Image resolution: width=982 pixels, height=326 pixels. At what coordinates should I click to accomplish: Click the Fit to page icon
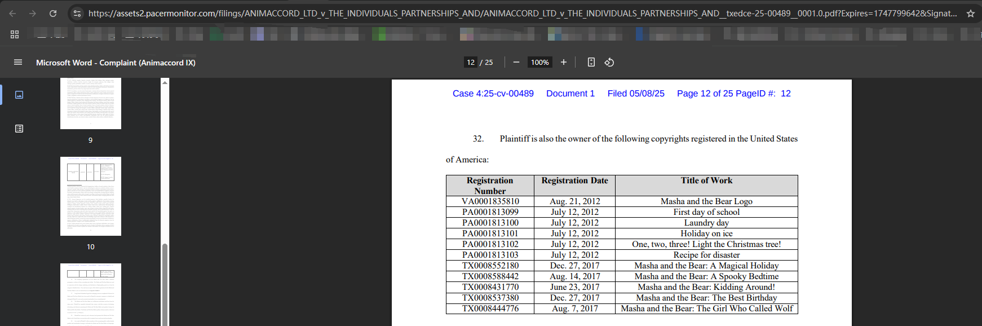pyautogui.click(x=591, y=62)
